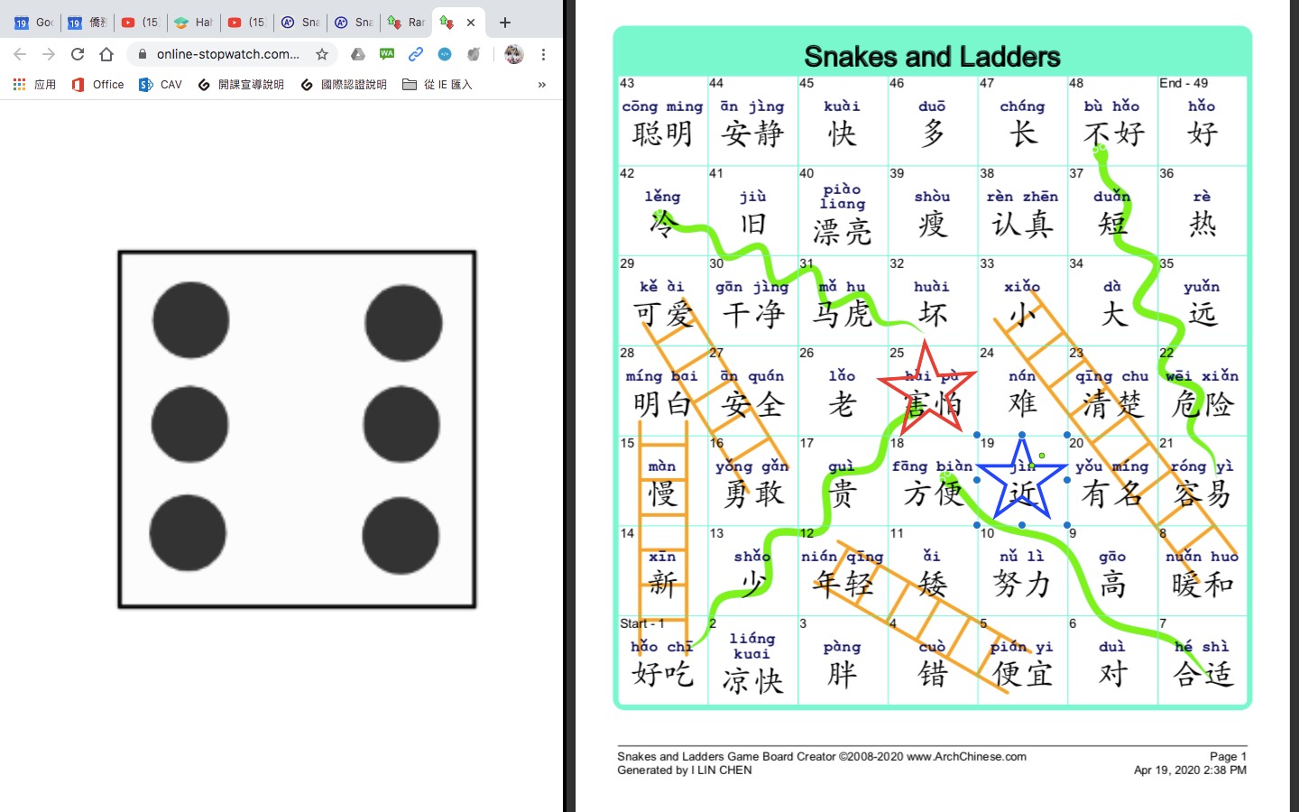Click square 47 长

point(1023,121)
